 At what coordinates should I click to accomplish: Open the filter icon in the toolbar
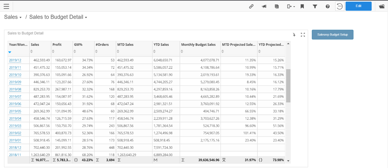(315, 6)
